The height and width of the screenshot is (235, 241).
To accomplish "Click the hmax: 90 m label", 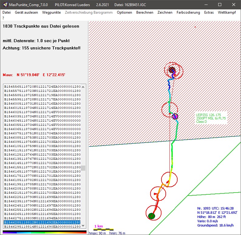I will pos(97,233).
